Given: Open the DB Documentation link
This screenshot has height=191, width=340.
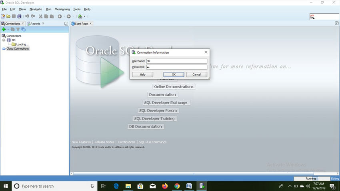Looking at the screenshot, I should [x=146, y=127].
